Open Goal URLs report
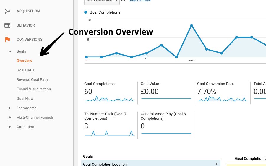The height and width of the screenshot is (166, 266). (25, 70)
